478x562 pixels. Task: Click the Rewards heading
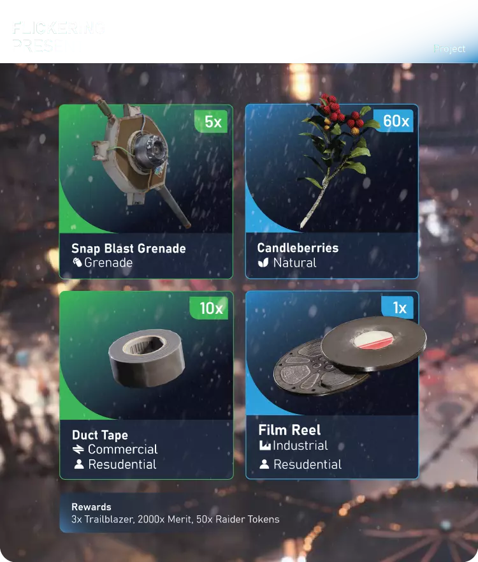click(91, 507)
